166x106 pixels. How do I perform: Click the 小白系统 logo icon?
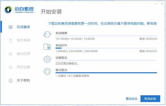[x=8, y=10]
